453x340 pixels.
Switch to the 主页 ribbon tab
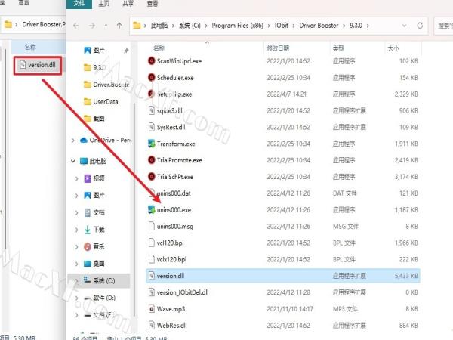[x=103, y=4]
